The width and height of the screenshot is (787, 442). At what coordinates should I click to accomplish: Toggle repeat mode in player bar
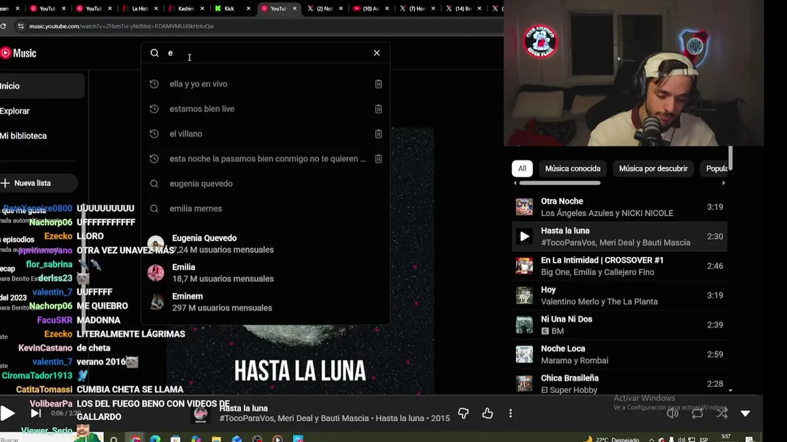697,413
